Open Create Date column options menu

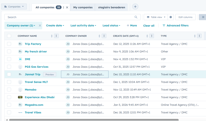click(x=152, y=36)
